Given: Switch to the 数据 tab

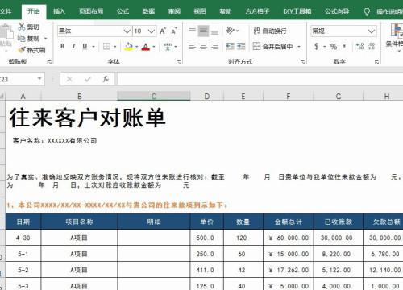Looking at the screenshot, I should pos(148,11).
